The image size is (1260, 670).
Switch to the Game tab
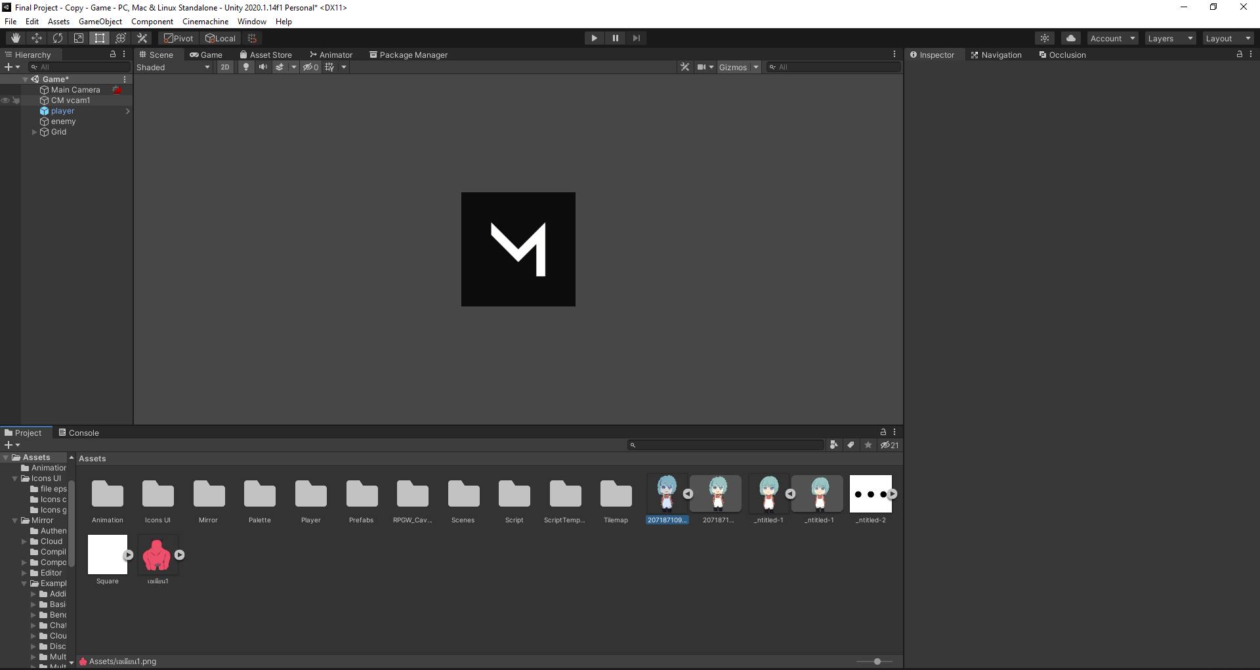coord(206,54)
